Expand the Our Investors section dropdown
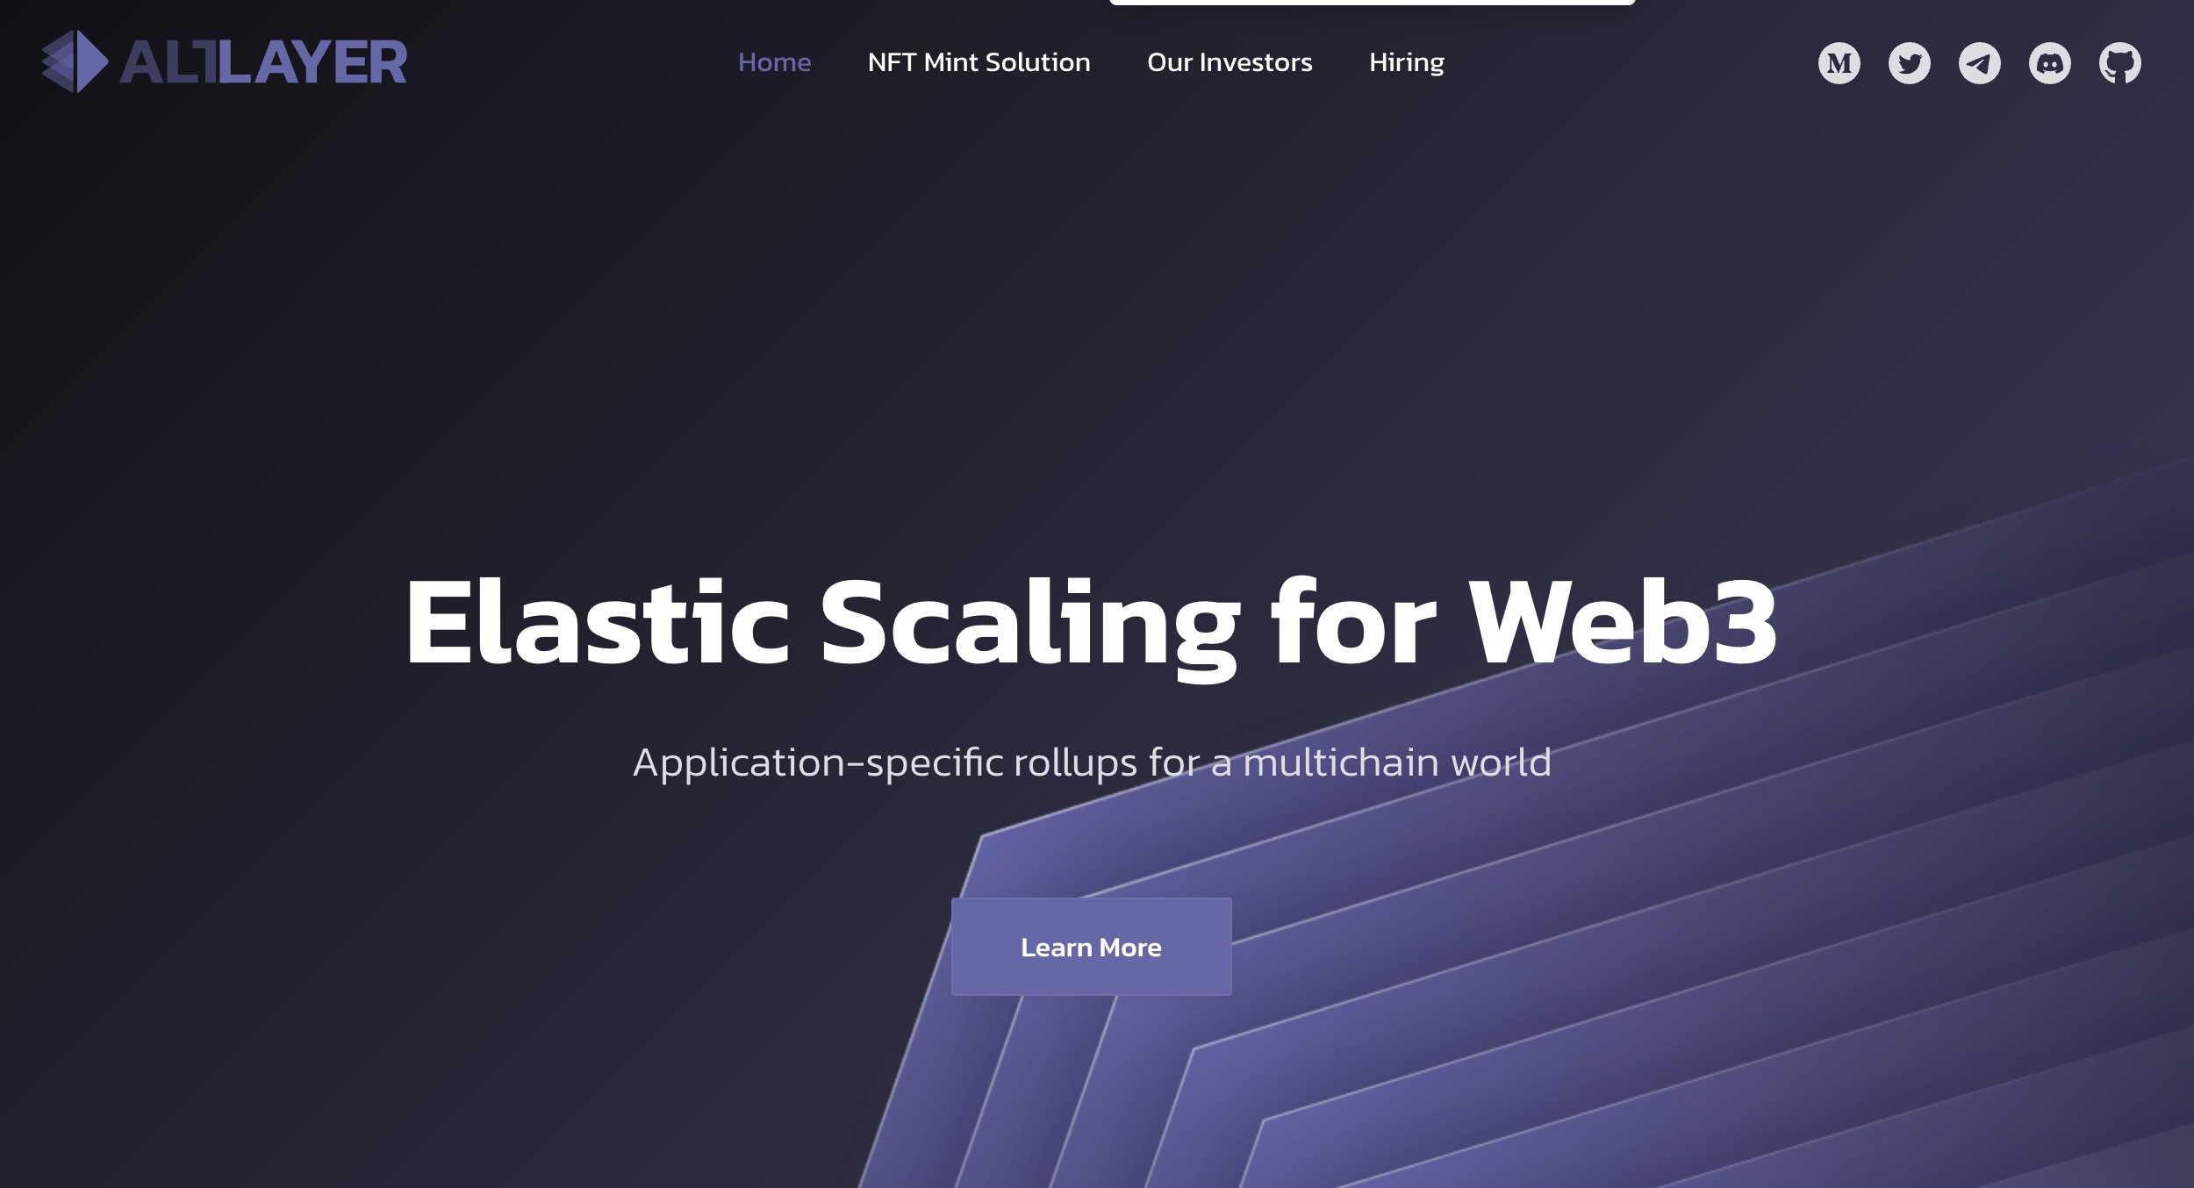This screenshot has width=2194, height=1188. 1229,61
